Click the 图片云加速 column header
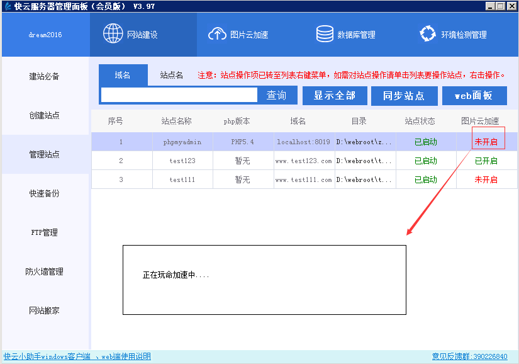519x364 pixels. coord(480,121)
